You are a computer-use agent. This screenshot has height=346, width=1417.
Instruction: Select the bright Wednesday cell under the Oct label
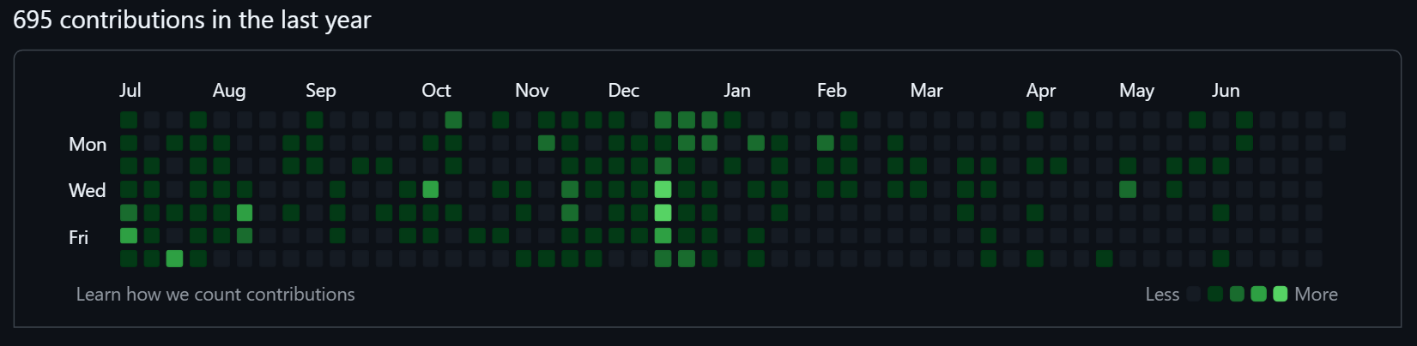[431, 189]
